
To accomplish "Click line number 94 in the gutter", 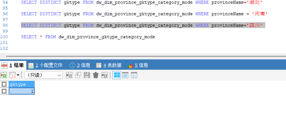I will tap(5, 2).
